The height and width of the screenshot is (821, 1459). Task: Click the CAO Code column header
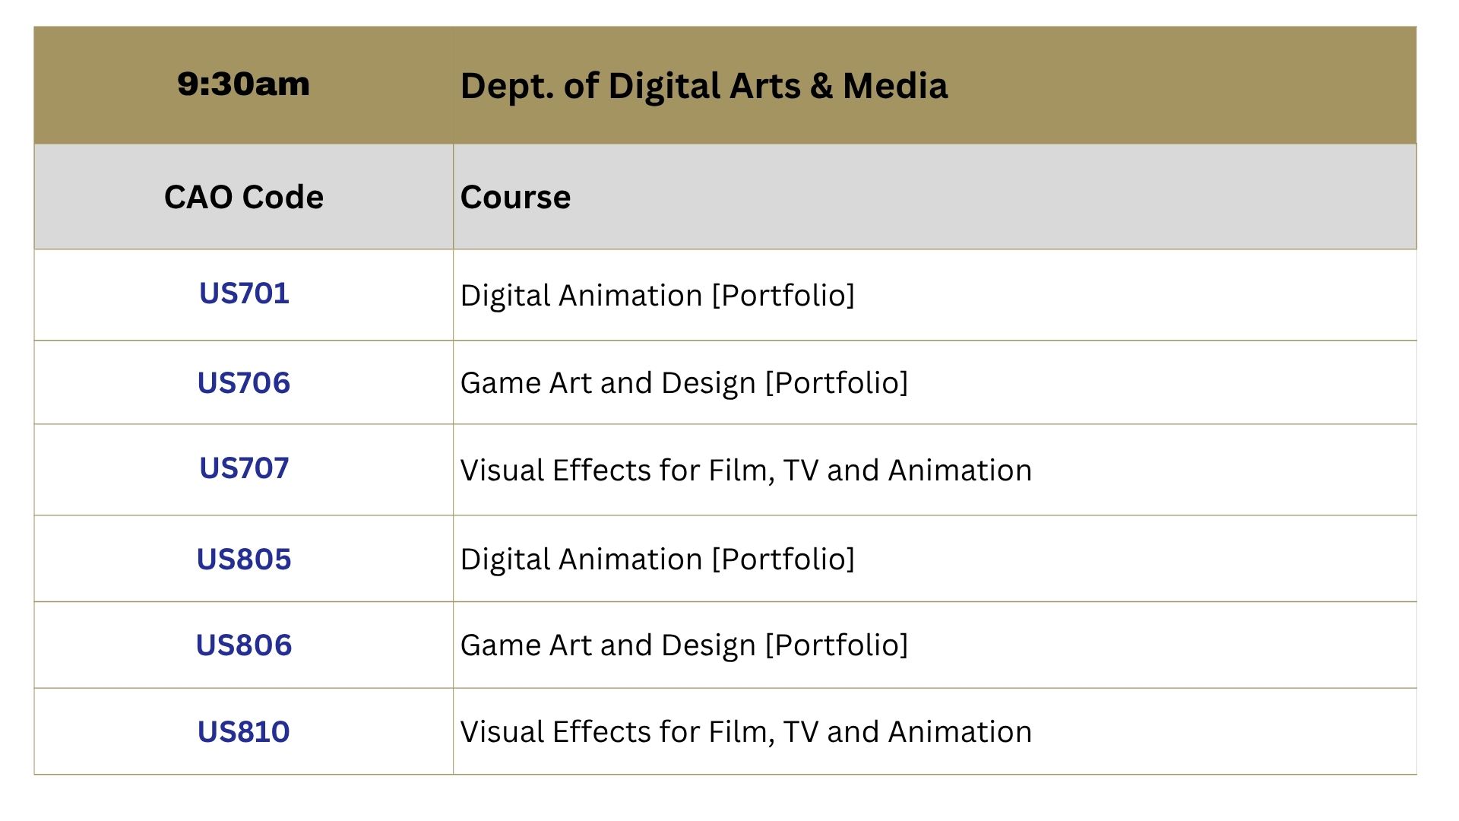pos(244,197)
